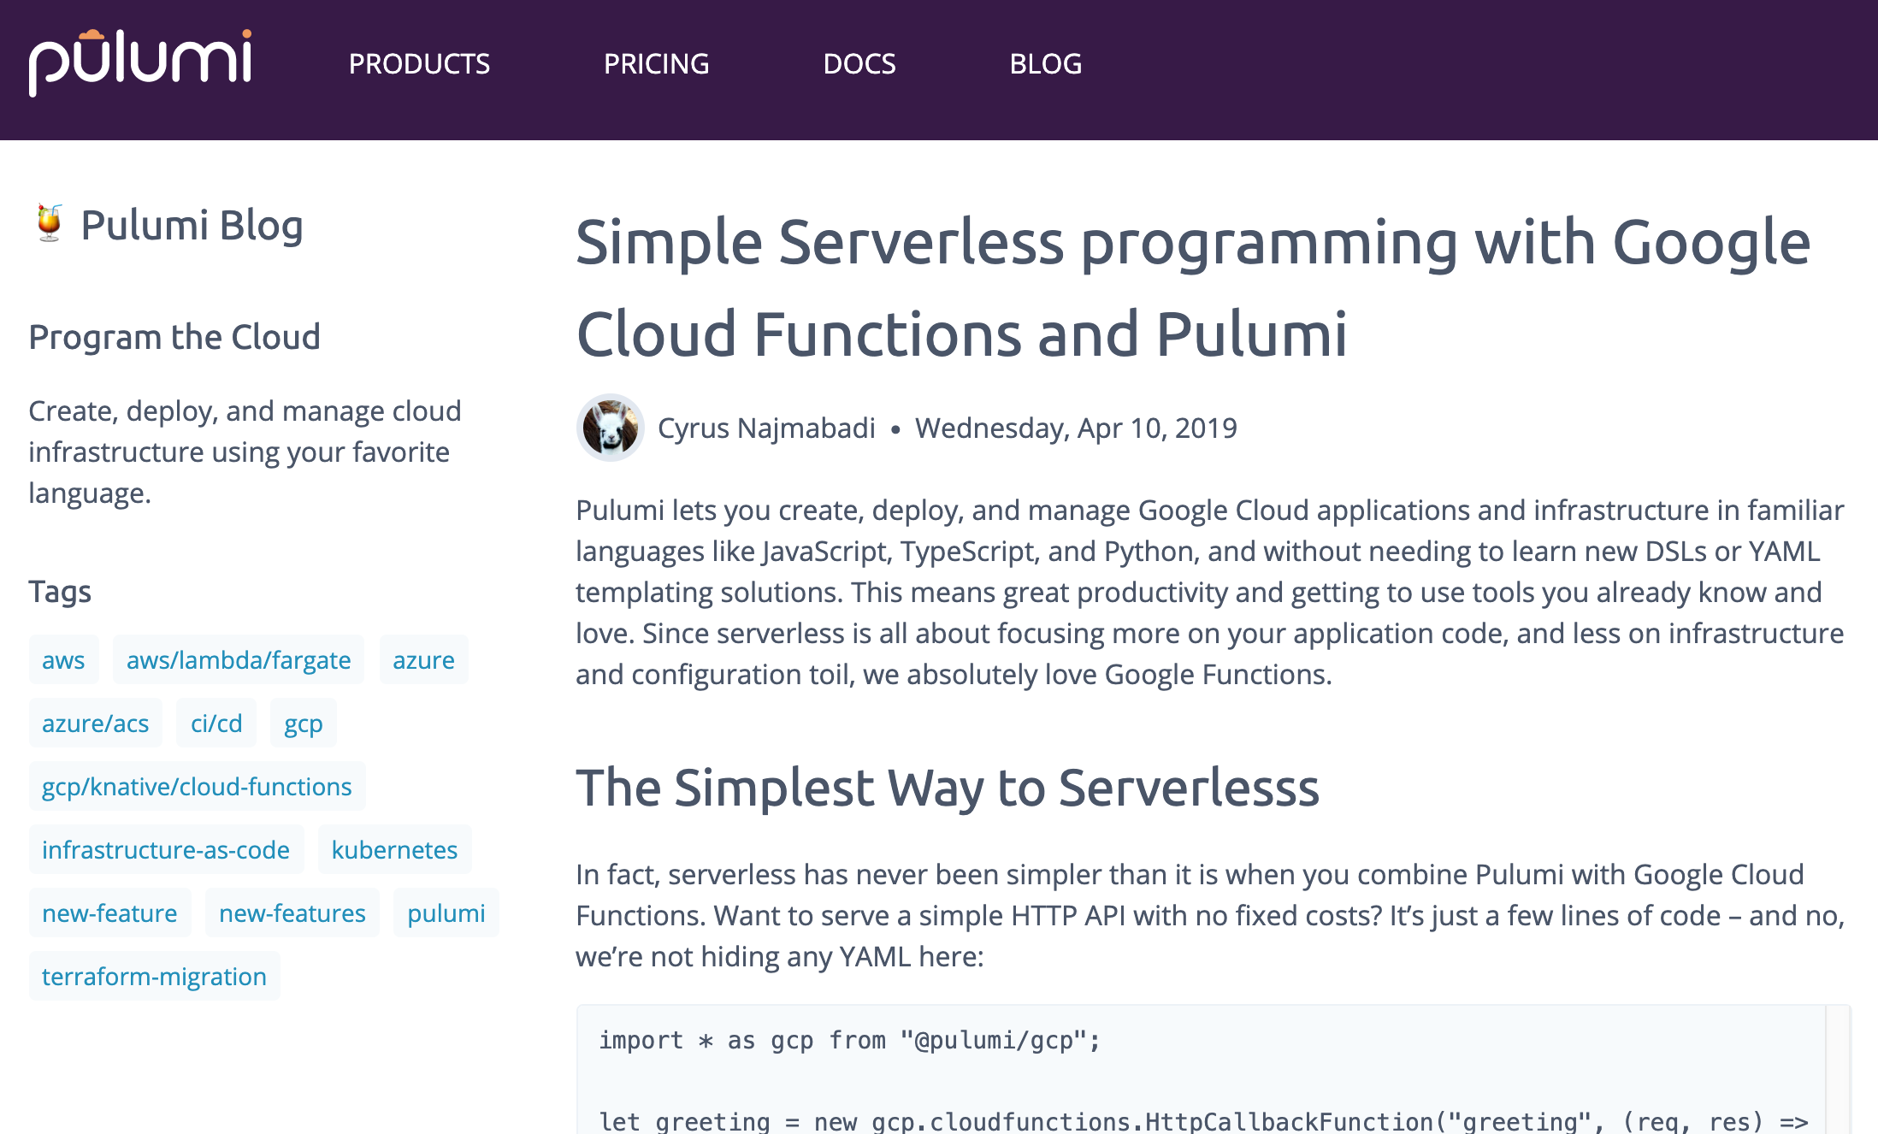Select the gcp tag
This screenshot has height=1134, width=1878.
[303, 724]
